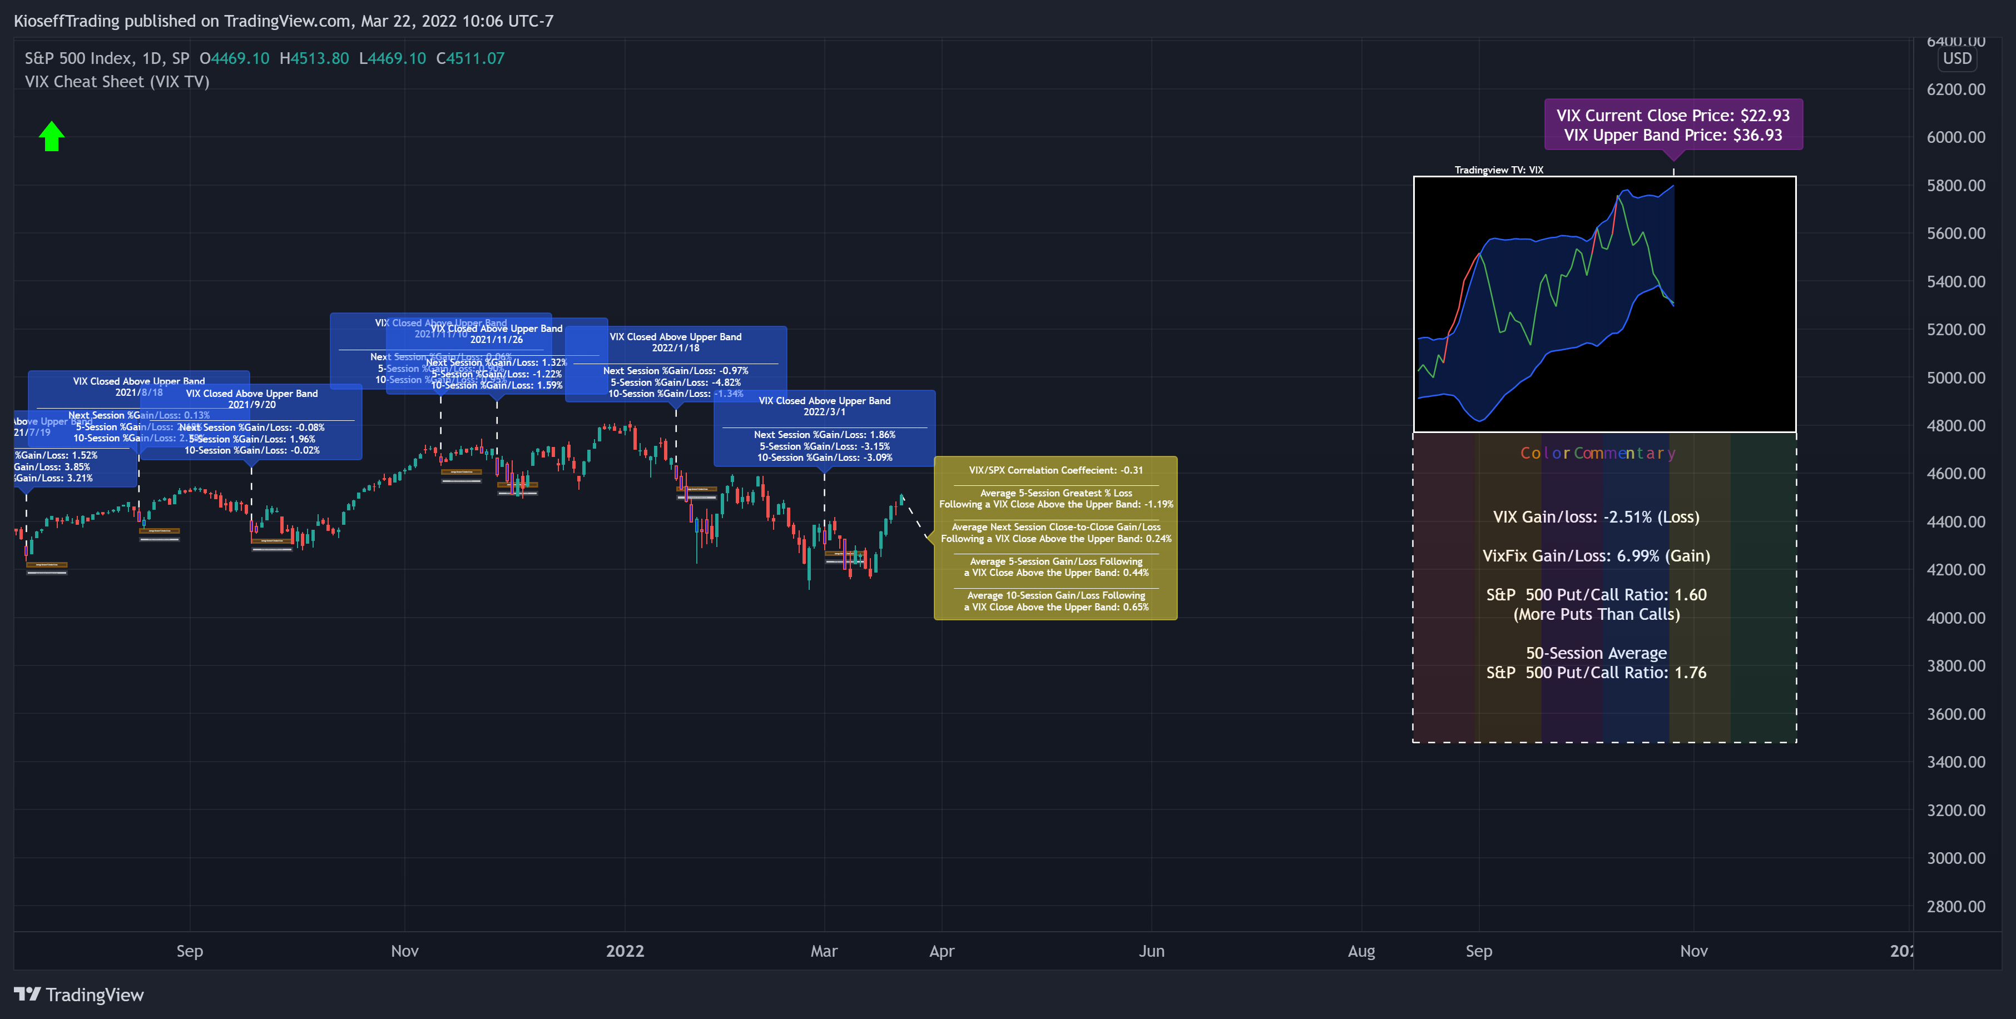
Task: Click the TradingView logo at bottom left
Action: [79, 995]
